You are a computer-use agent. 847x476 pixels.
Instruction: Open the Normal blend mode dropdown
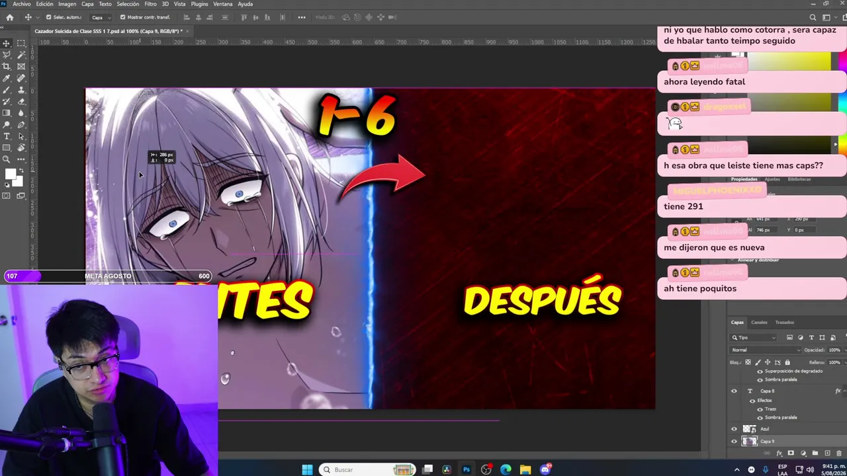tap(764, 350)
